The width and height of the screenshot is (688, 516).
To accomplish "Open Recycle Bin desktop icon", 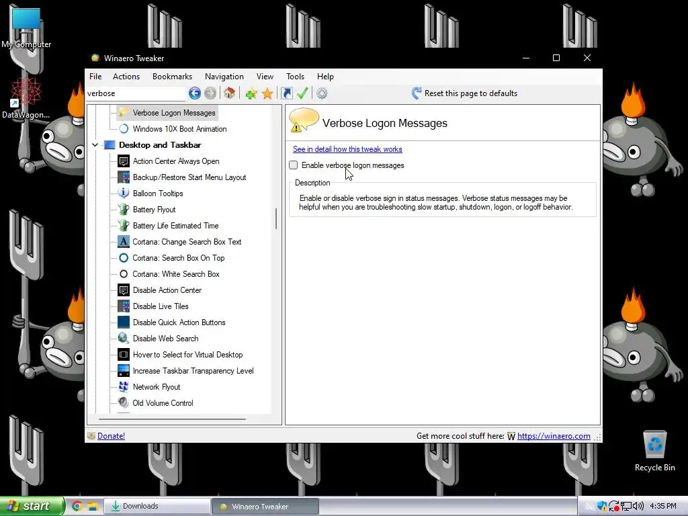I will point(654,451).
